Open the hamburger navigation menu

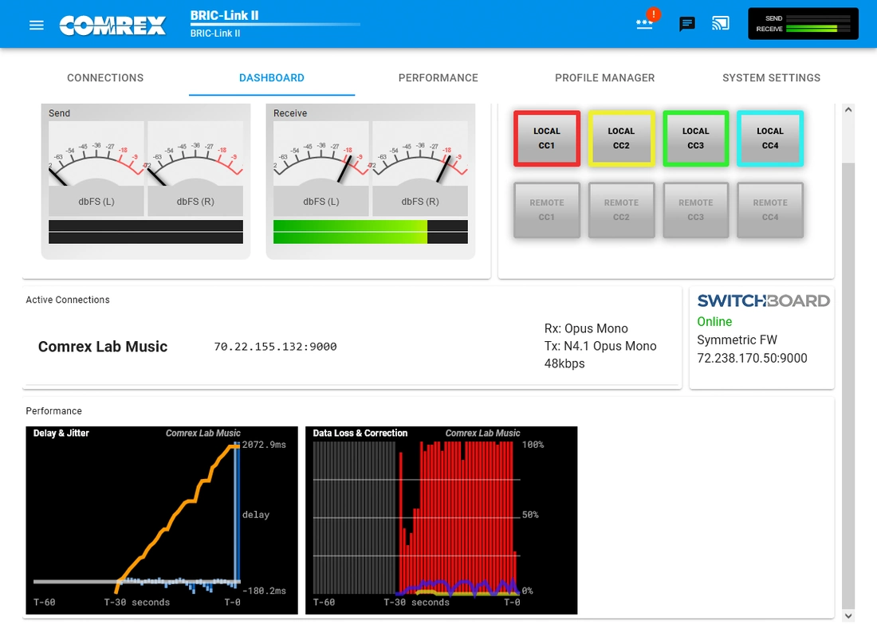(36, 25)
